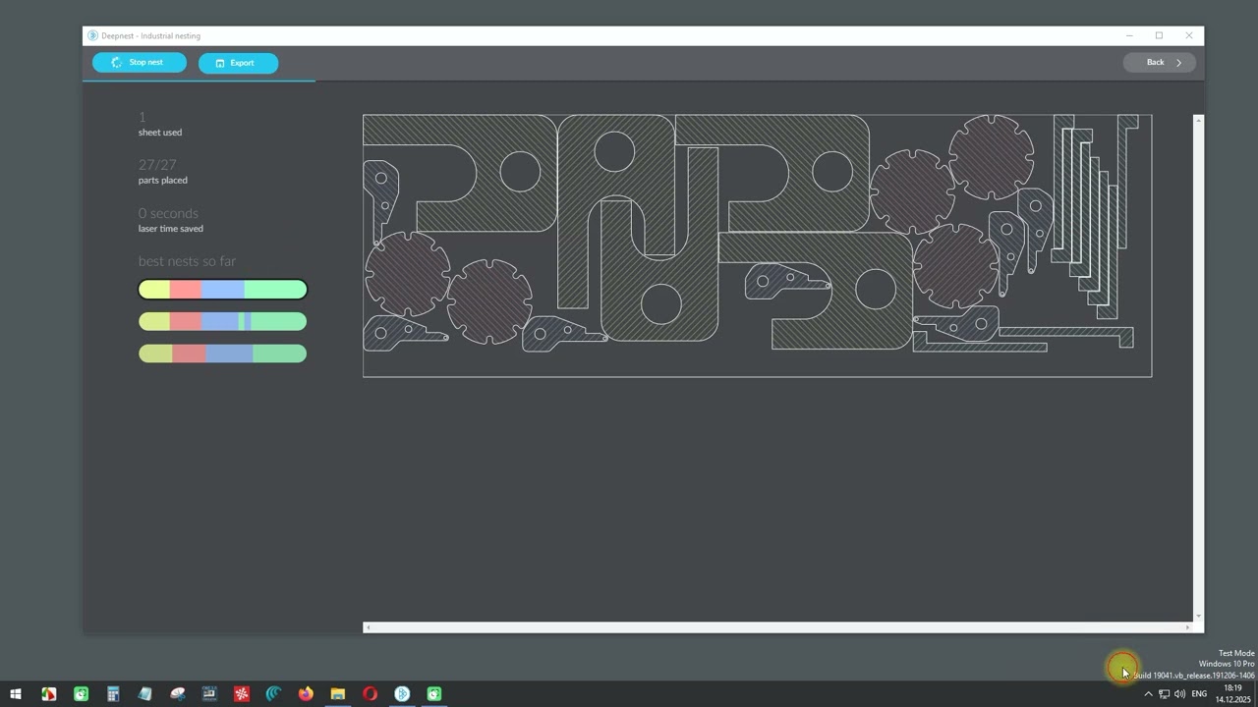Stop the running nest

(x=140, y=62)
